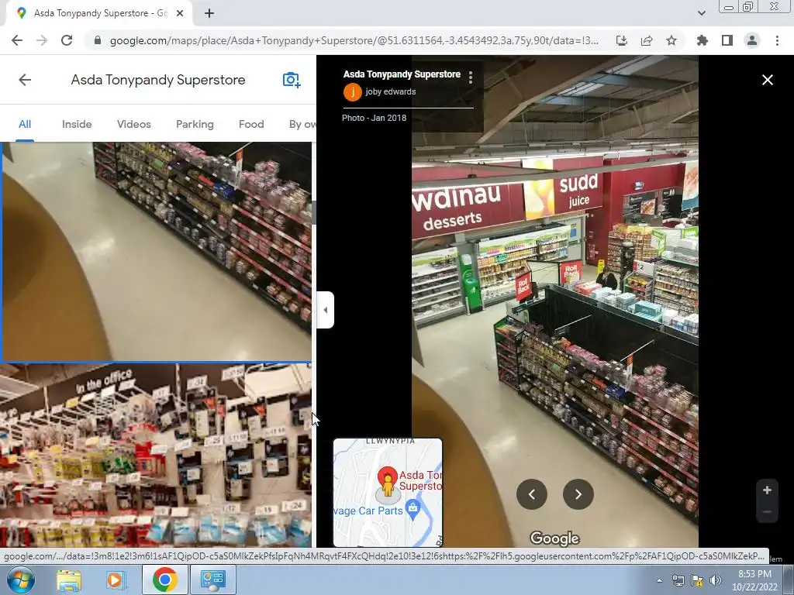
Task: Open the network tray icon
Action: pyautogui.click(x=678, y=580)
